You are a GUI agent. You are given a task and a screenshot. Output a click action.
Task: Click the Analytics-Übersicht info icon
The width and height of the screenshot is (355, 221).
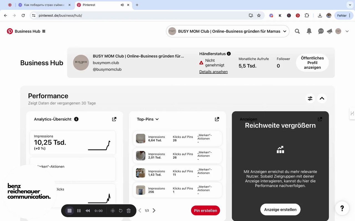[x=76, y=119]
